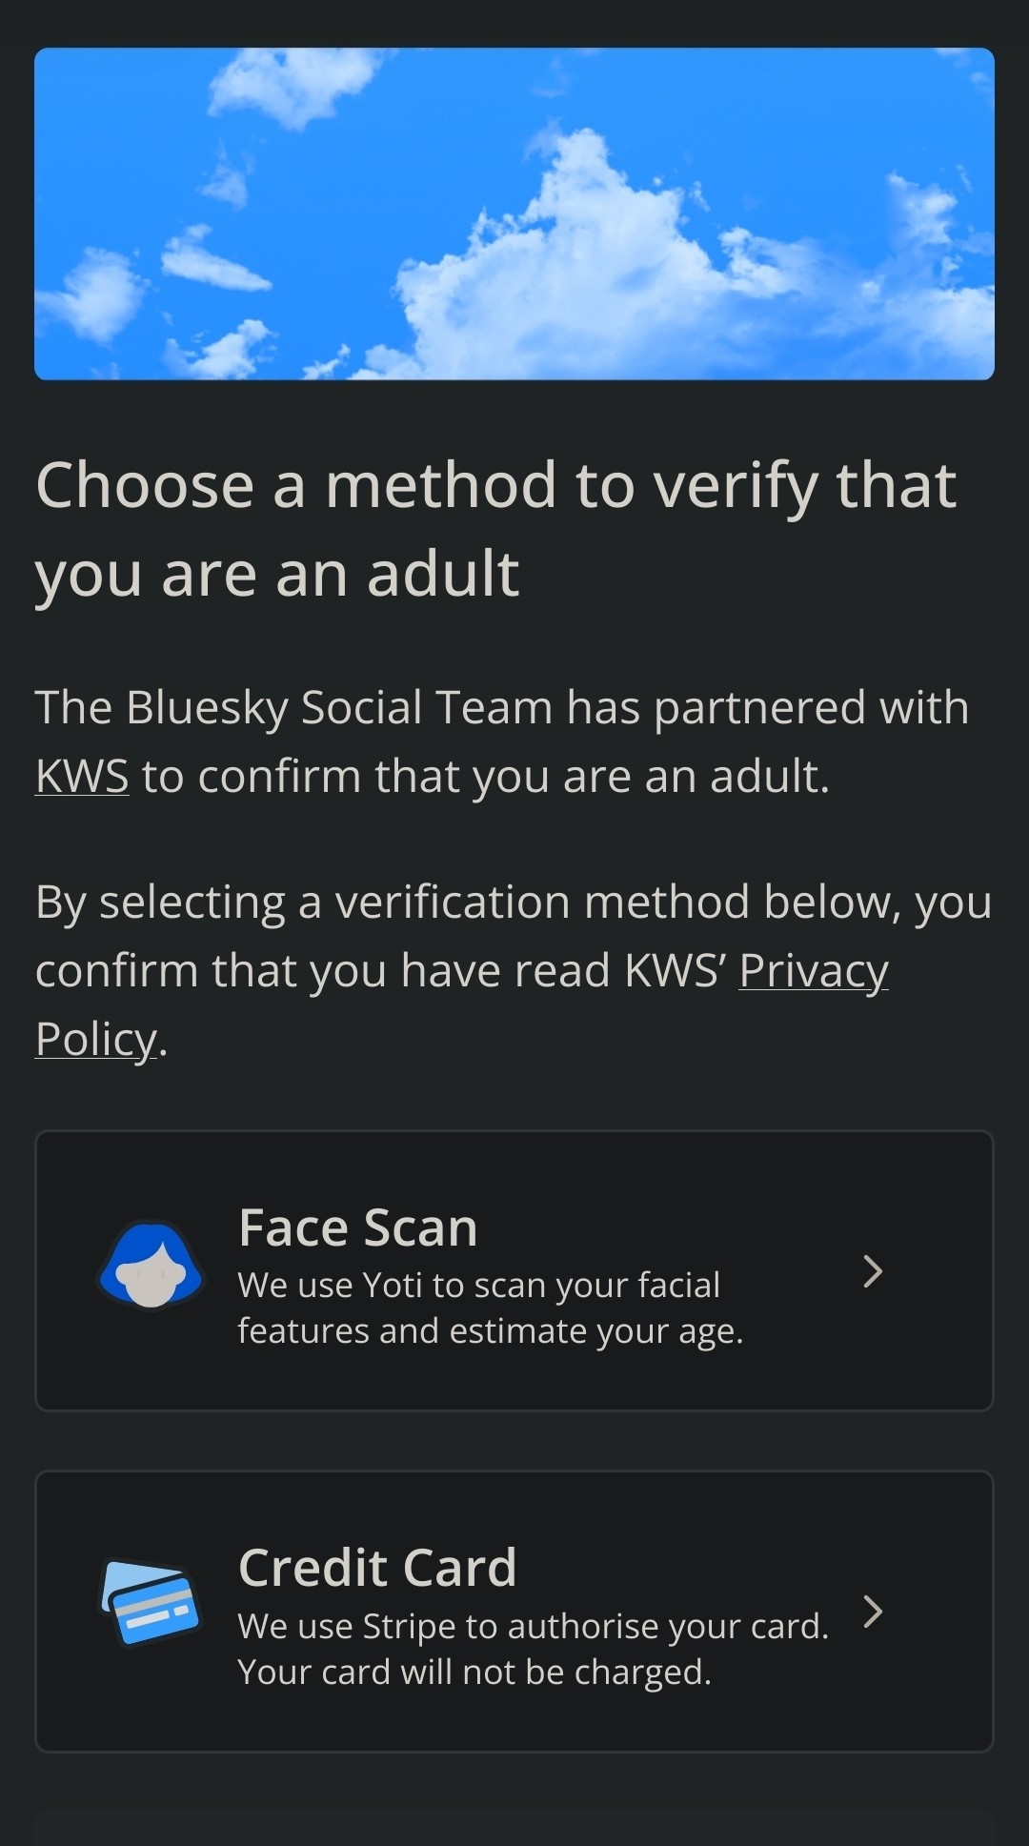Open the KWS link
The width and height of the screenshot is (1029, 1846).
(x=81, y=776)
